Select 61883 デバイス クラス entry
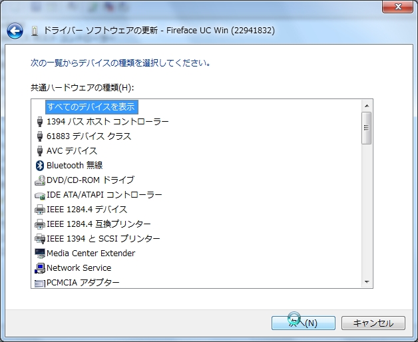This screenshot has width=418, height=342. pyautogui.click(x=89, y=136)
